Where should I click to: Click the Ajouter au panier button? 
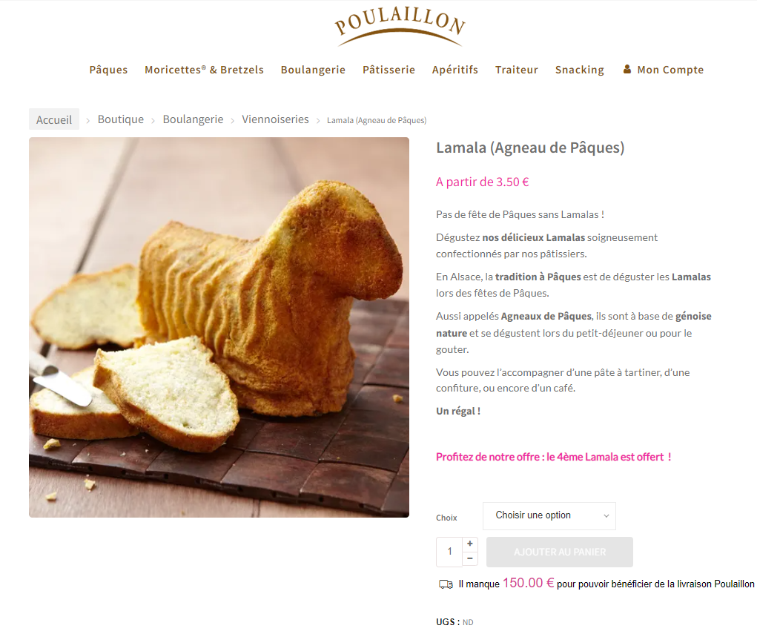coord(560,552)
